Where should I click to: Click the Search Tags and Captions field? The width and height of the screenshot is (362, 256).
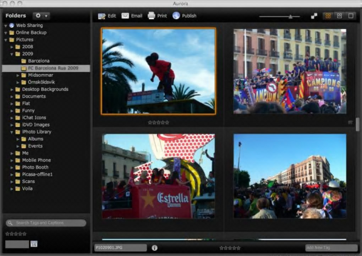click(46, 223)
